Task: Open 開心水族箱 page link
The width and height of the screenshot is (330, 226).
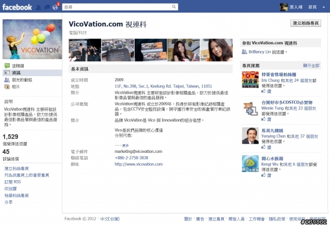Action: pos(272,159)
